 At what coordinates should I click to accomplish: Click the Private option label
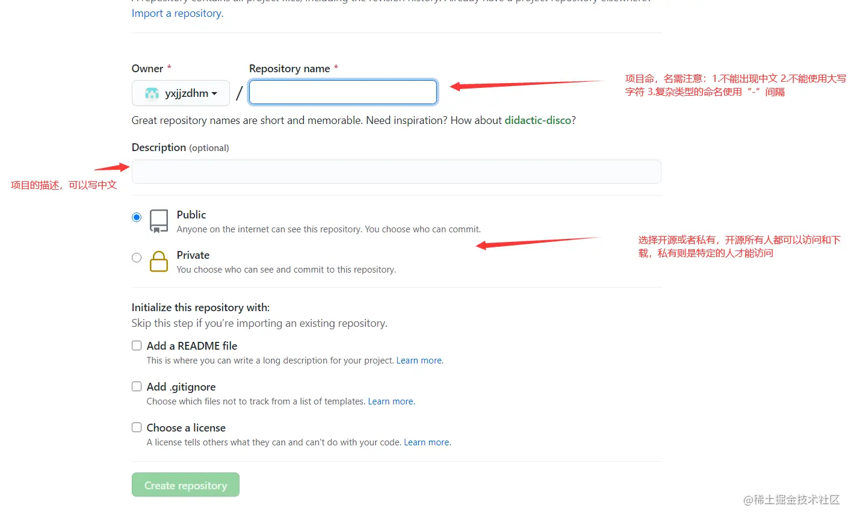(193, 255)
